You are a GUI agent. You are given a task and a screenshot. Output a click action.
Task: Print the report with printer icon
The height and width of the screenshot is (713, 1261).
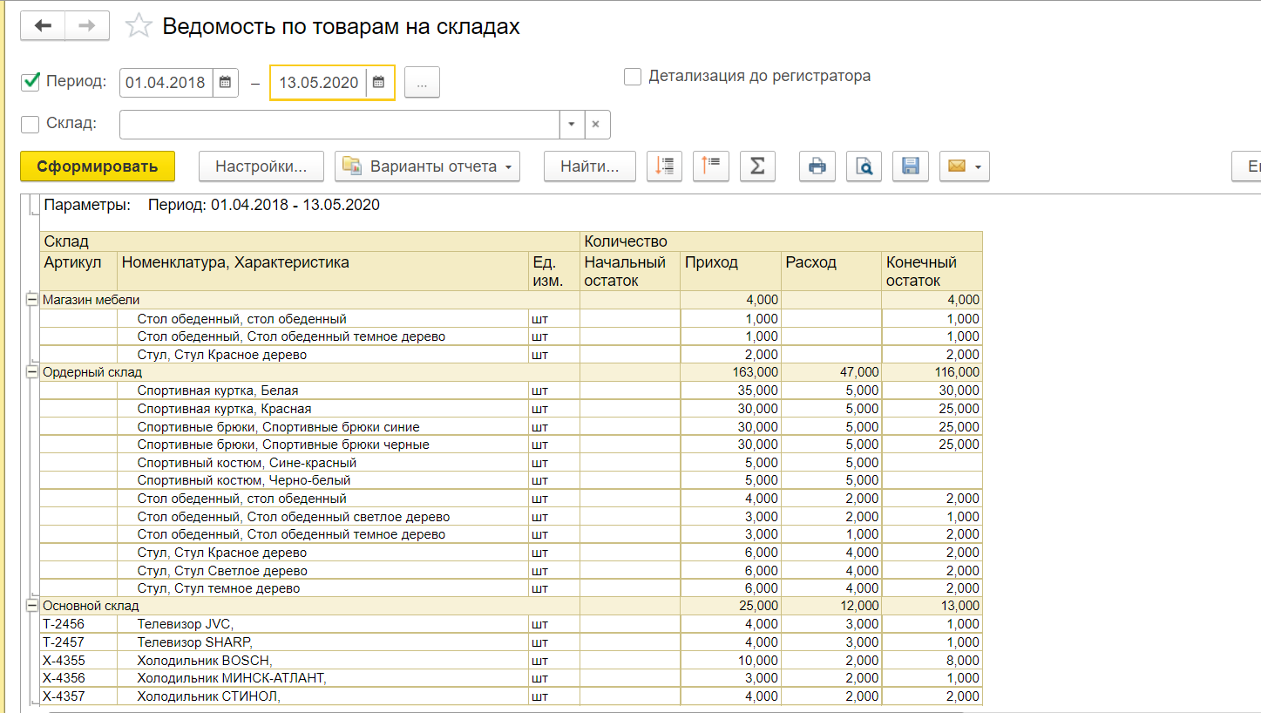pyautogui.click(x=817, y=166)
